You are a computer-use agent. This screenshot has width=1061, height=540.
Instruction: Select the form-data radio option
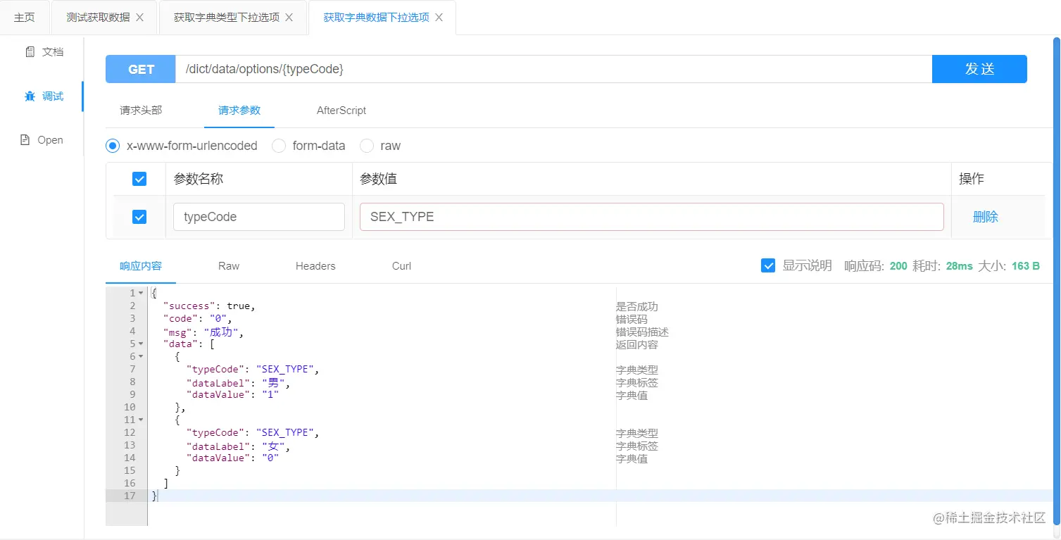pos(279,146)
